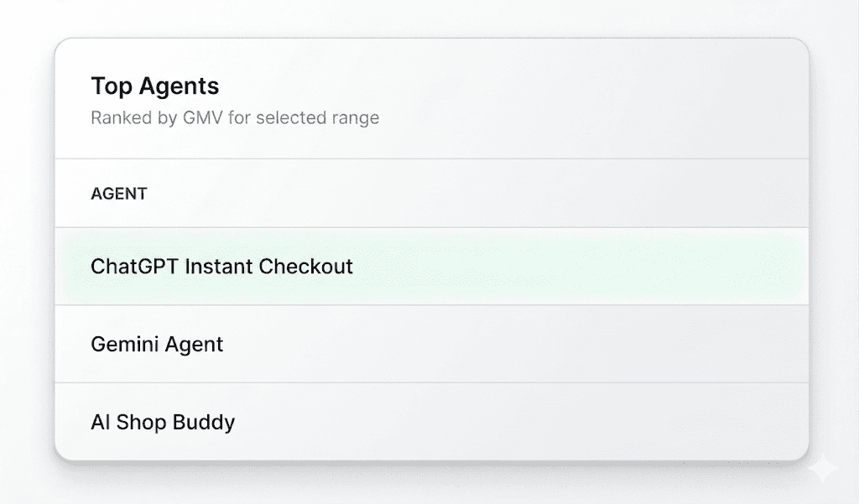Click the word Instant in the highlighted row
The width and height of the screenshot is (859, 504).
click(x=219, y=266)
